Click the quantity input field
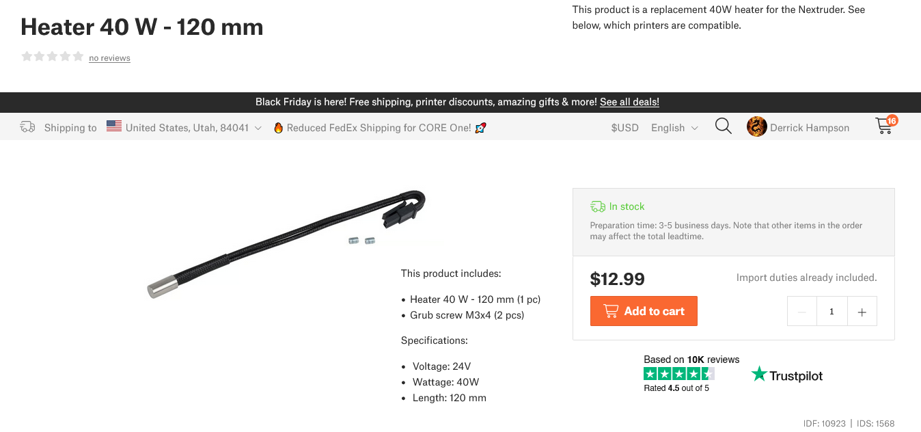921x432 pixels. coord(831,312)
